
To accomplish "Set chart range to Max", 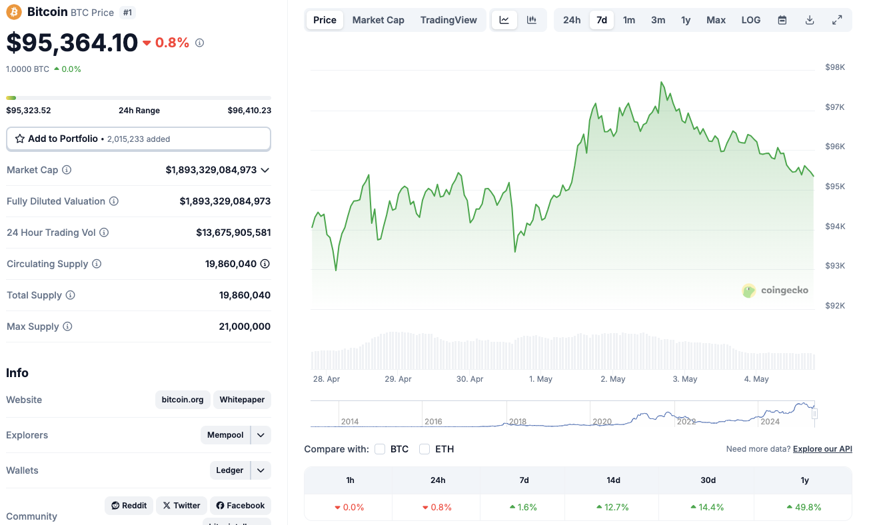I will (716, 20).
